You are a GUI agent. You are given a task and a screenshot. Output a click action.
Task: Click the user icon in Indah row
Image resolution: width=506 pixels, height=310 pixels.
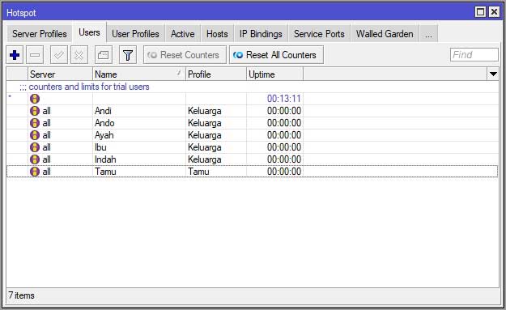click(35, 159)
